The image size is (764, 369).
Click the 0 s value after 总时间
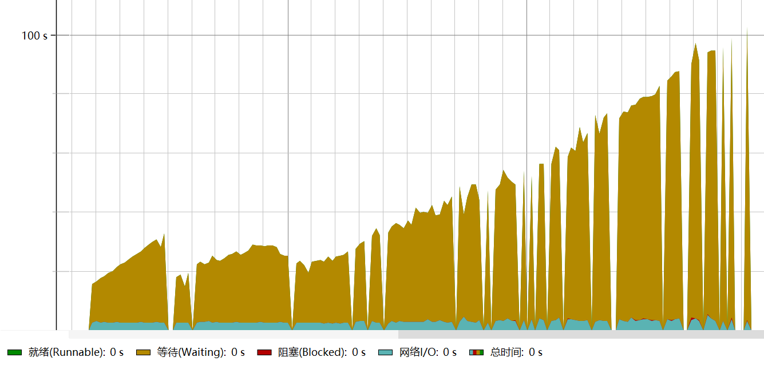pyautogui.click(x=535, y=352)
